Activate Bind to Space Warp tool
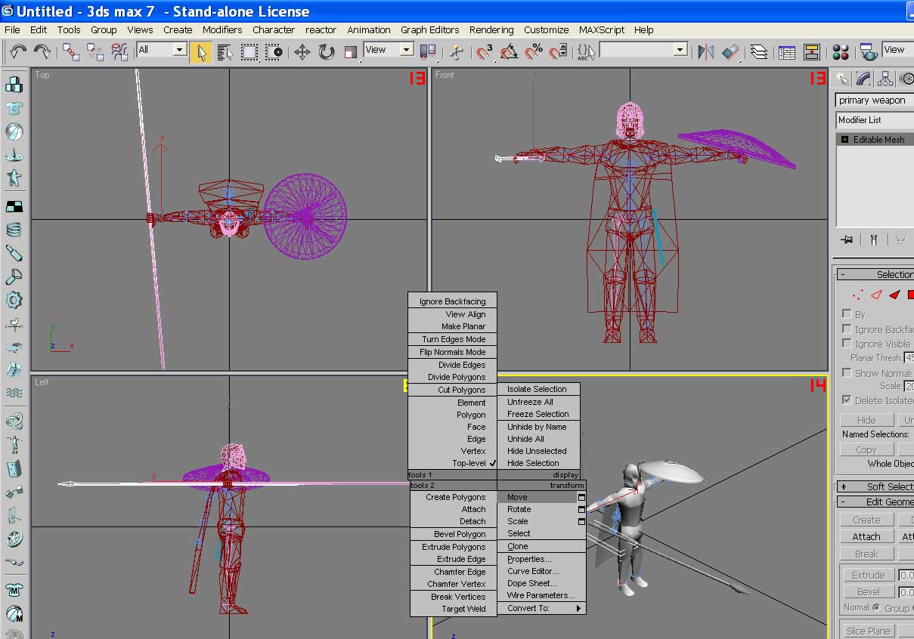 click(119, 51)
